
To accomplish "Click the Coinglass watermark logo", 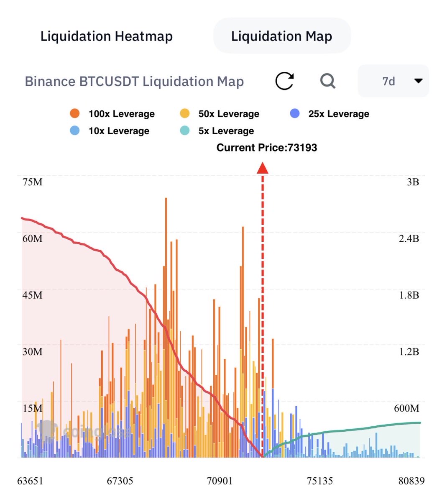I will pyautogui.click(x=47, y=429).
